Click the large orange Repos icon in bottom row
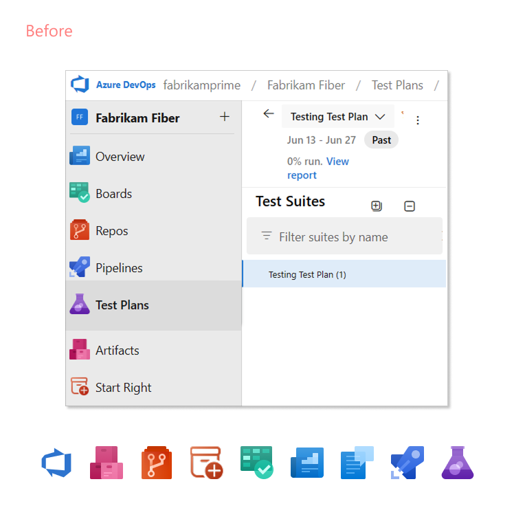The width and height of the screenshot is (514, 519). [157, 463]
